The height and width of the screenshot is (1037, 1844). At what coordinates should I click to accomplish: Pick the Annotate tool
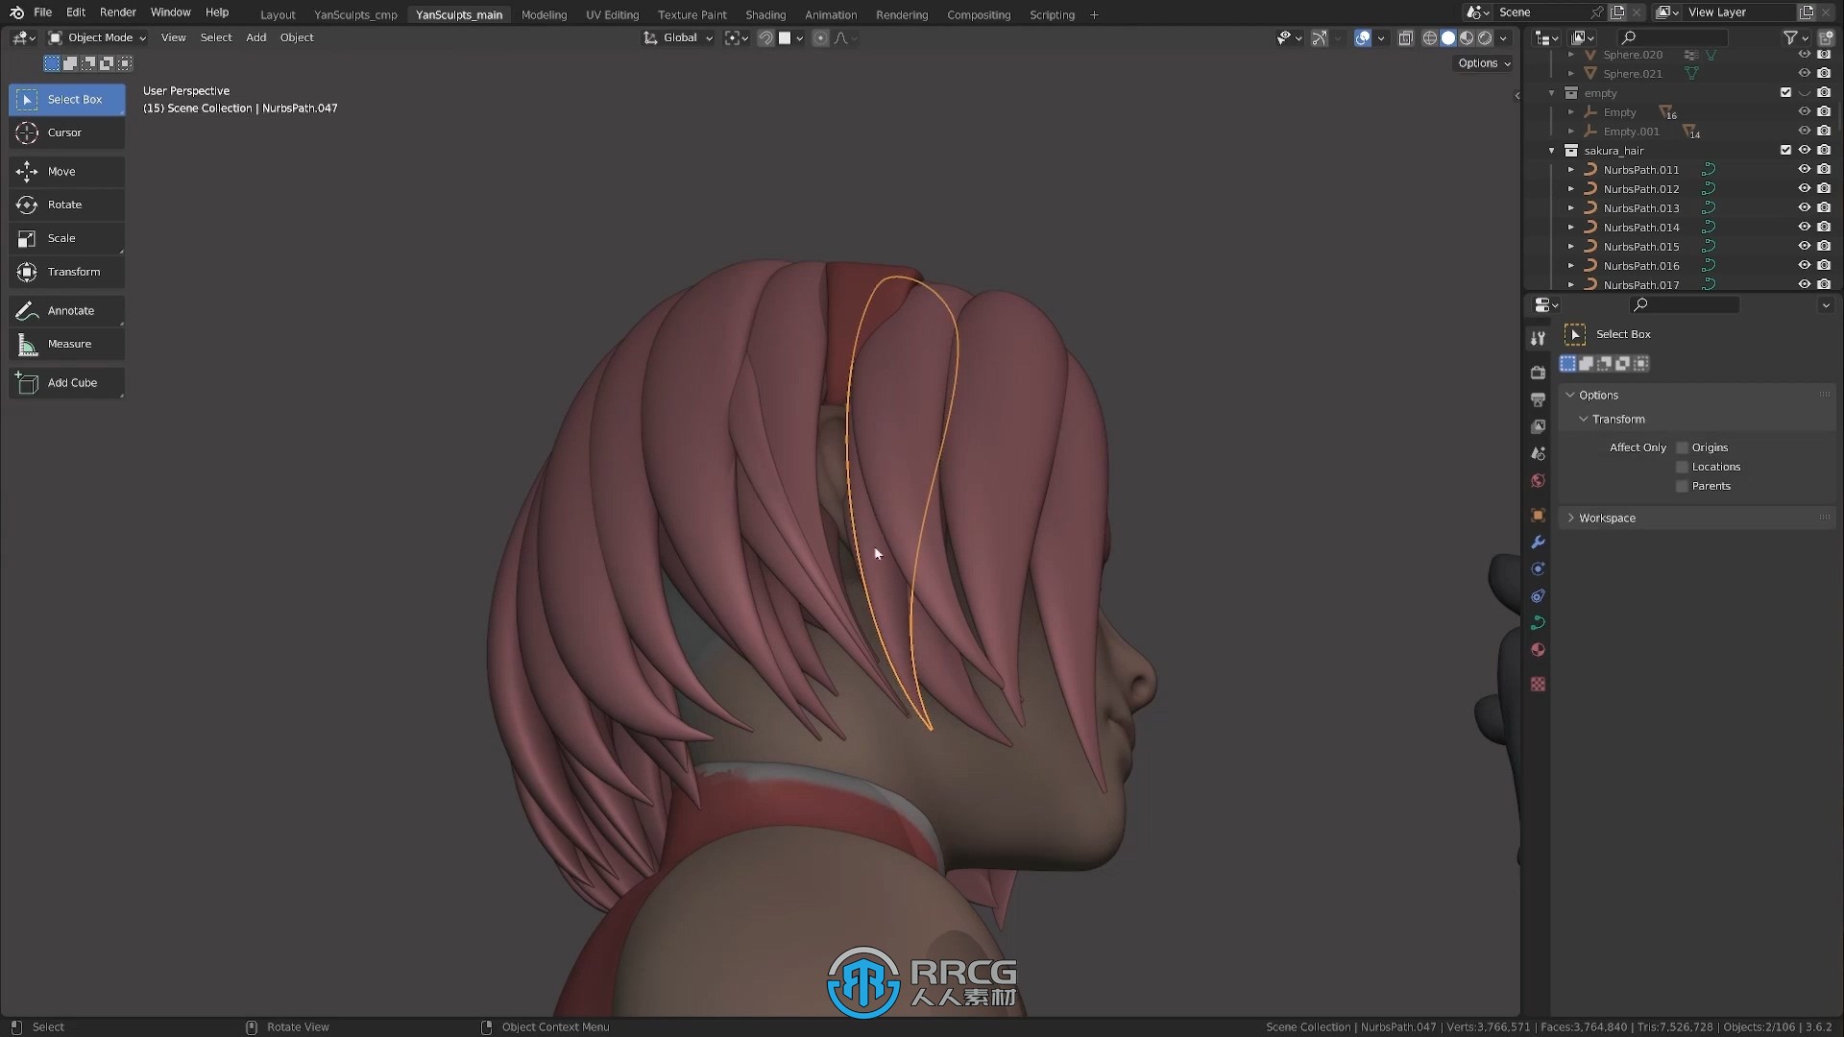[x=66, y=310]
